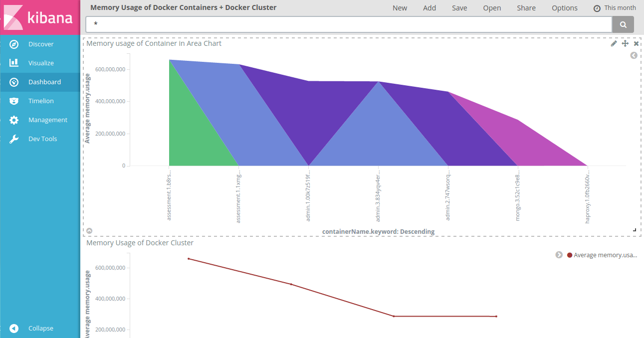Click axis label 'admin.2.747wsorq...'
Screen dimensions: 644x338
click(x=448, y=196)
